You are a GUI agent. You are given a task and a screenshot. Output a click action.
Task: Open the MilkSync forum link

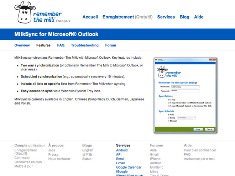157,167
